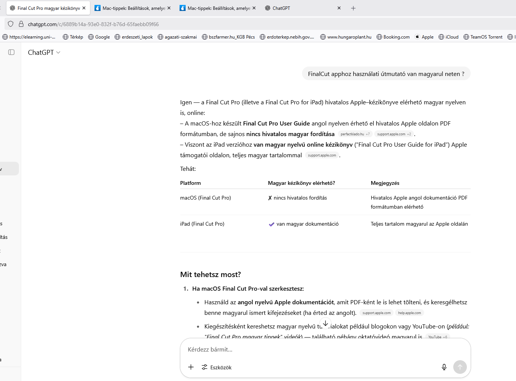
Task: Open the Booking.com bookmark
Action: pos(393,37)
